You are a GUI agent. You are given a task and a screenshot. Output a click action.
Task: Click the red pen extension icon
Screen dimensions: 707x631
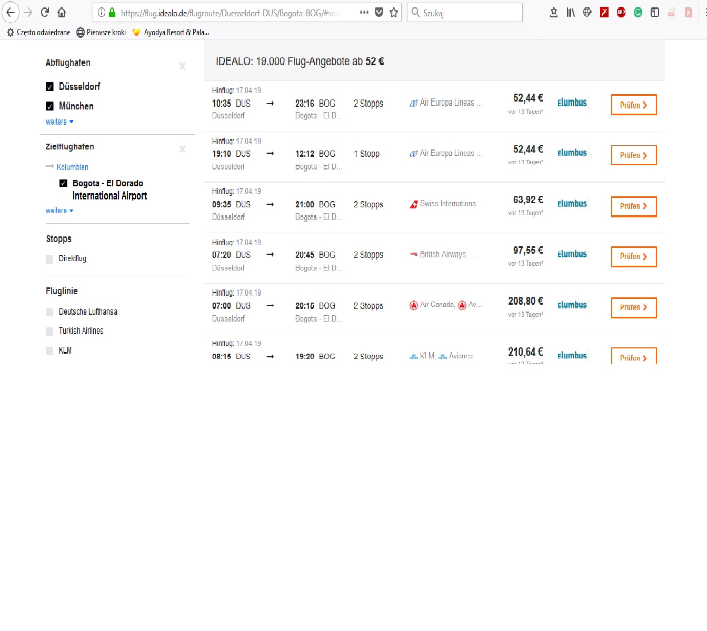[x=604, y=13]
